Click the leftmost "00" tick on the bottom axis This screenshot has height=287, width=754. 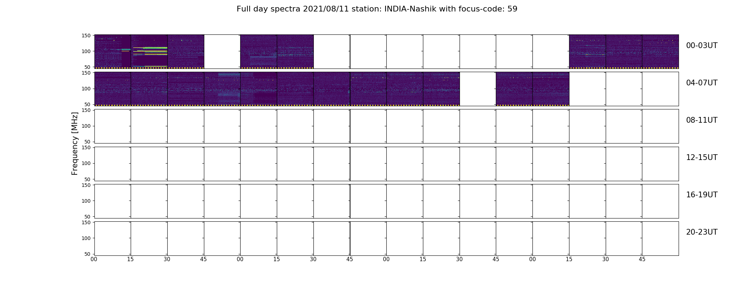click(x=94, y=259)
